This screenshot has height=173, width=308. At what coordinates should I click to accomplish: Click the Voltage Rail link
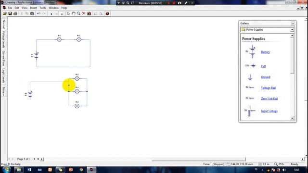pyautogui.click(x=269, y=88)
